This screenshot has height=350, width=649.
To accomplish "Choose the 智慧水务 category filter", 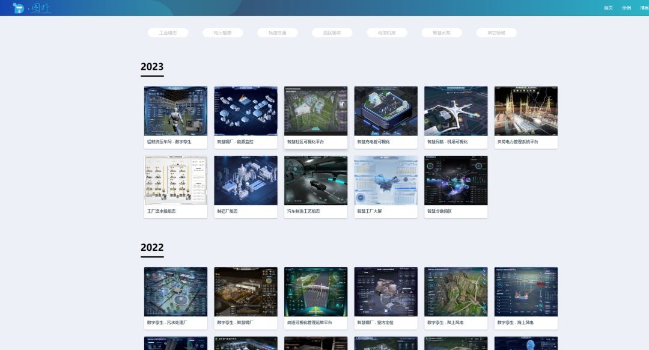I will click(442, 33).
